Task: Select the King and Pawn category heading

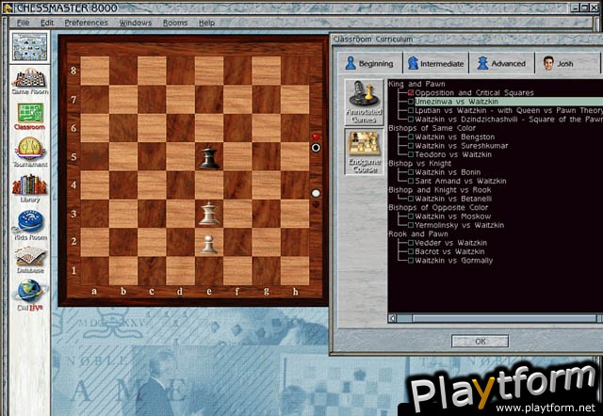Action: pos(416,84)
